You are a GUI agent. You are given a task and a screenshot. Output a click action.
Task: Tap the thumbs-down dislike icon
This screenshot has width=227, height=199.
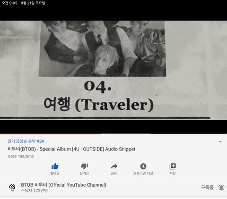84,166
